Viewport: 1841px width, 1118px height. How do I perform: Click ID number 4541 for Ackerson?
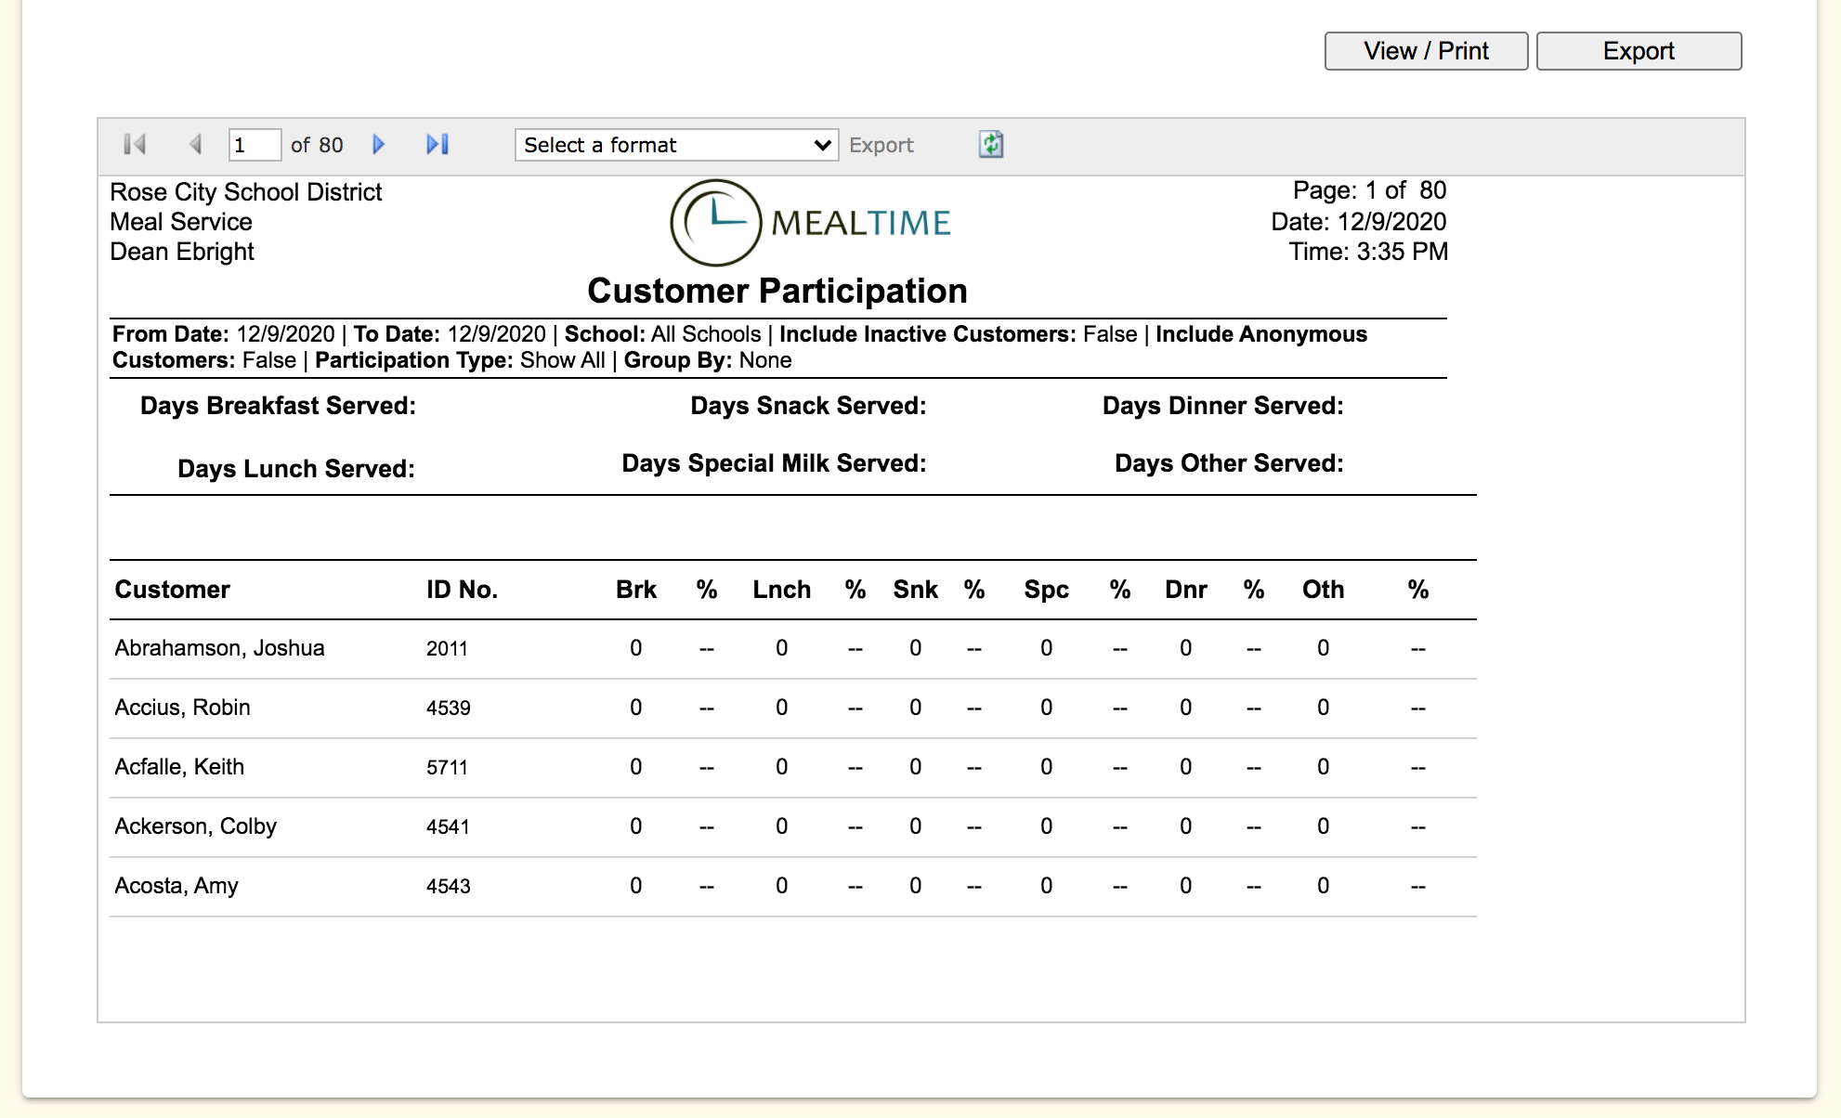[448, 826]
